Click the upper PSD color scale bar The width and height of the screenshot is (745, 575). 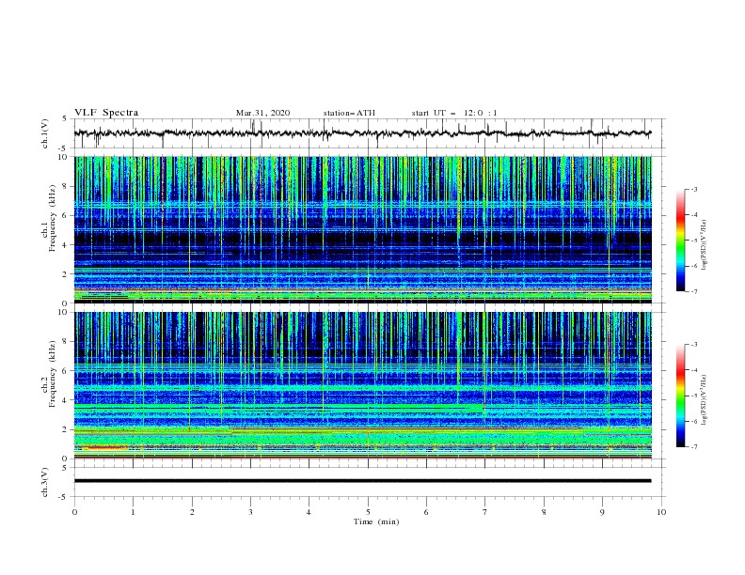pos(681,241)
